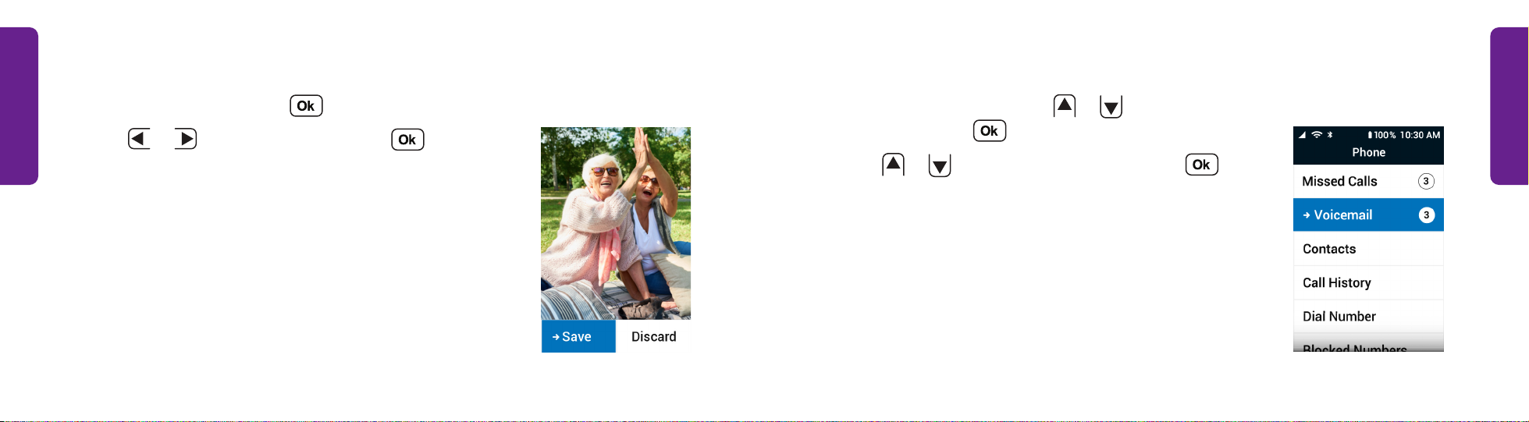Open Call History in the Phone menu

1368,282
